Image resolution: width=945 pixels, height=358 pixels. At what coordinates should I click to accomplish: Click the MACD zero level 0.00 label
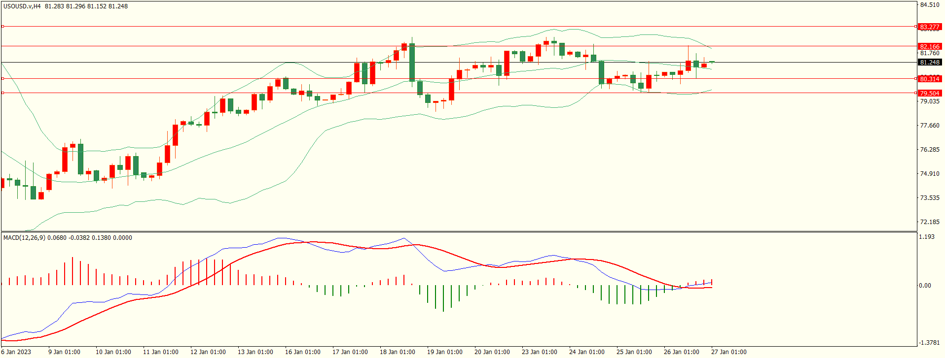pos(925,286)
